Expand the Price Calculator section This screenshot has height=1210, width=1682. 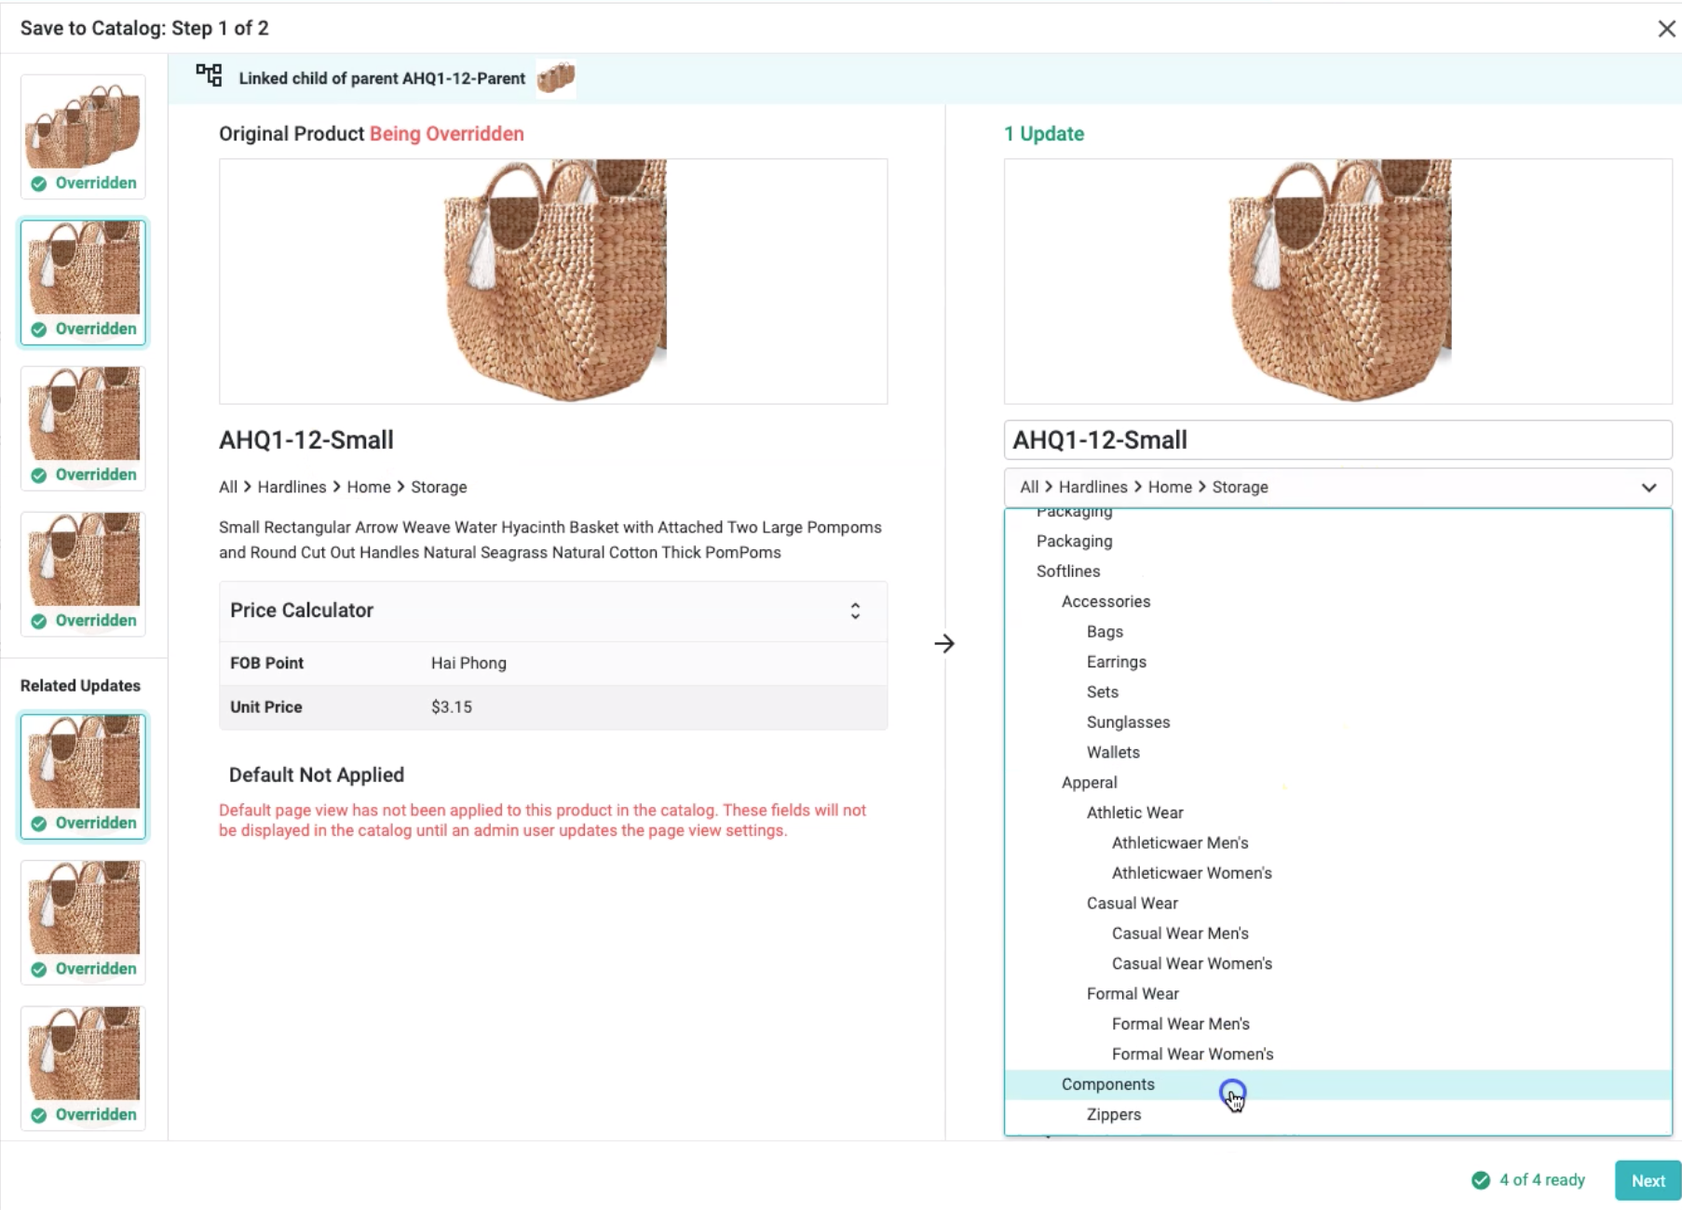(x=854, y=611)
